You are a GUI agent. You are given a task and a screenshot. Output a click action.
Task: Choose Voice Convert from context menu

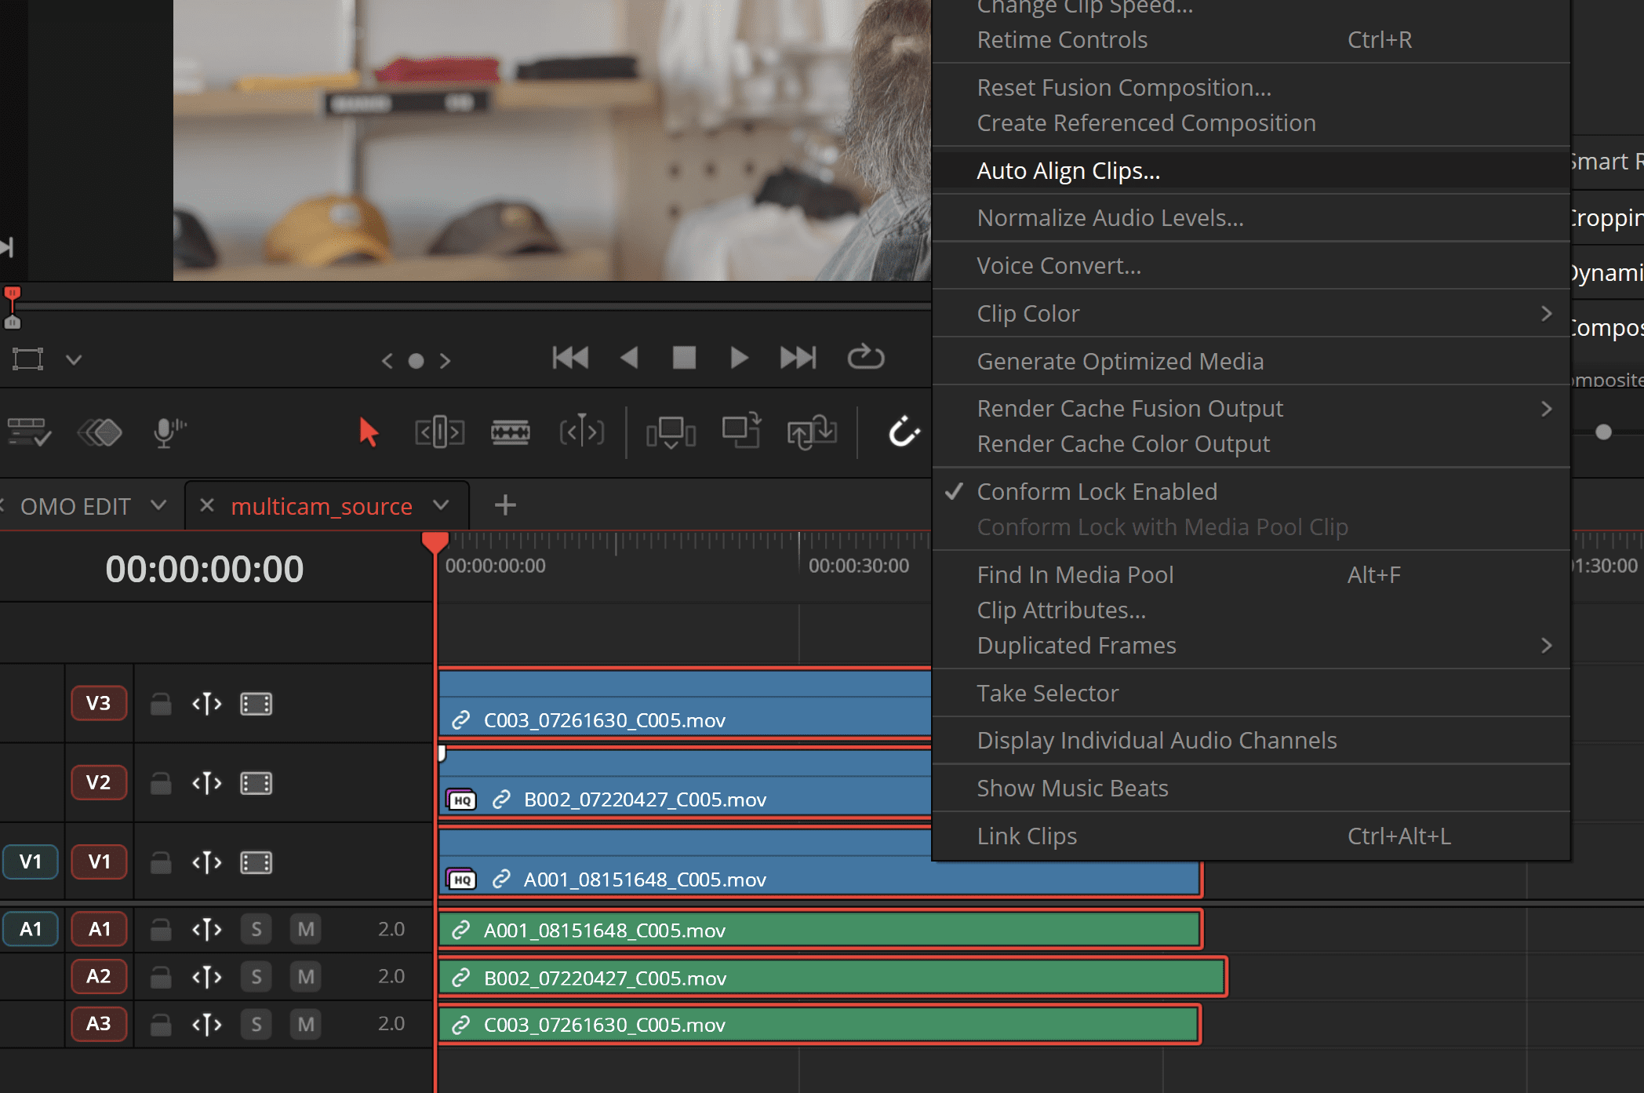coord(1251,266)
